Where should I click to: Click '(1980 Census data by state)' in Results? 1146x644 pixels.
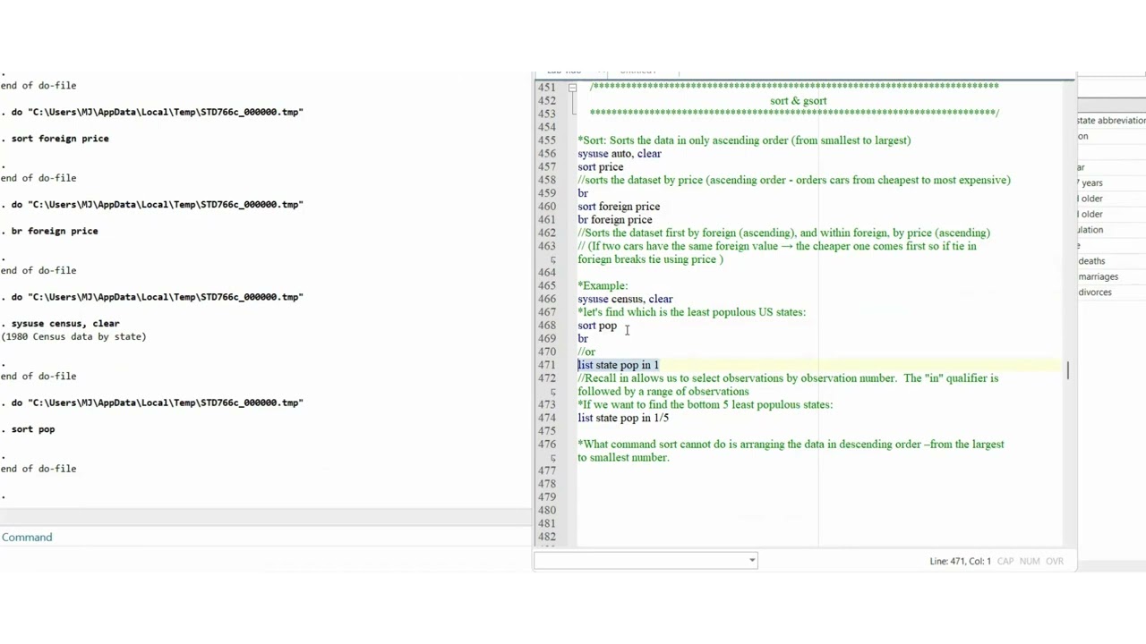coord(73,337)
